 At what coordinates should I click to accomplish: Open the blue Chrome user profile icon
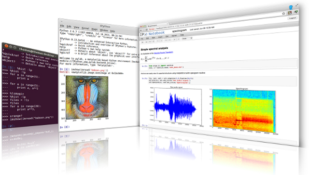click(291, 8)
